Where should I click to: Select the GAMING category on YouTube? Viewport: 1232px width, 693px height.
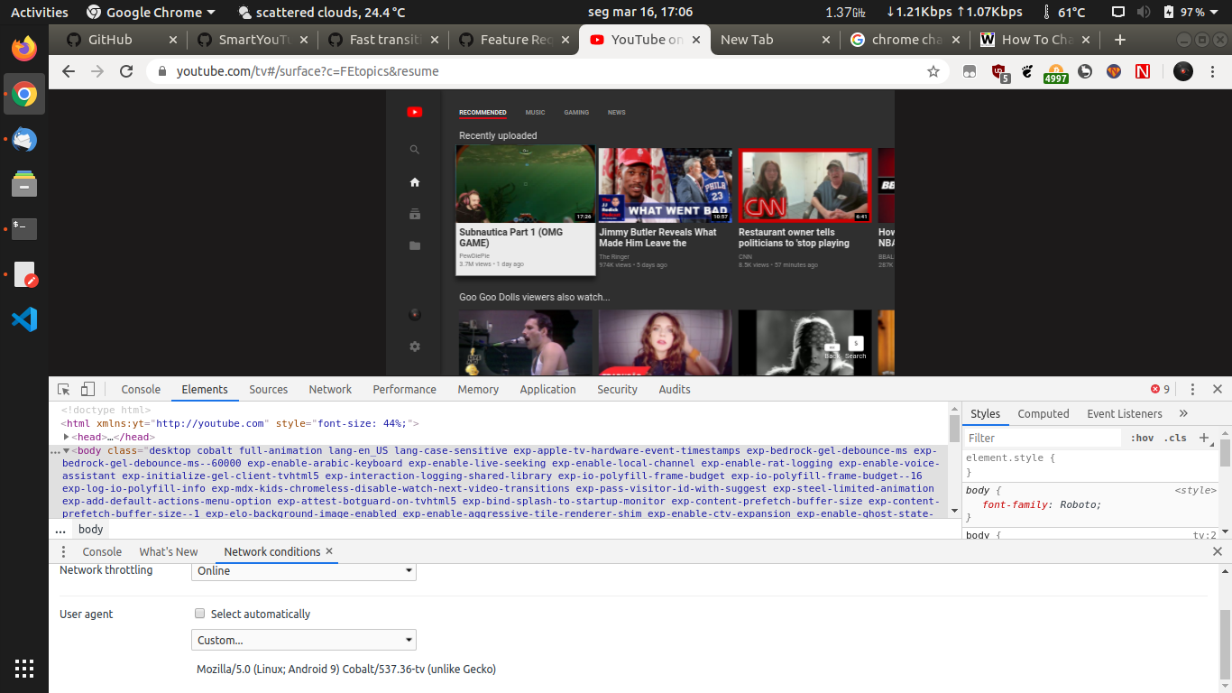click(x=576, y=112)
